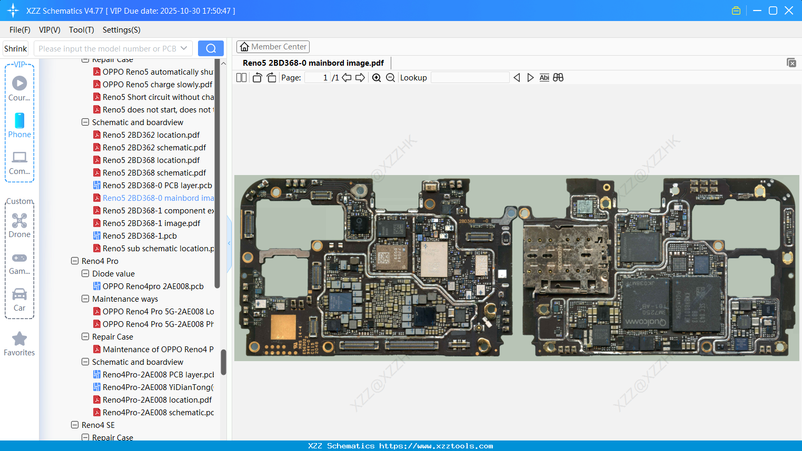Open the model number dropdown arrow
Image resolution: width=802 pixels, height=451 pixels.
[184, 48]
